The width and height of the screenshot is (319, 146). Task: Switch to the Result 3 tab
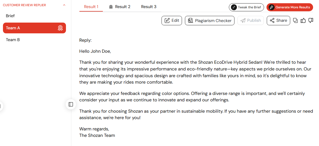click(x=149, y=7)
